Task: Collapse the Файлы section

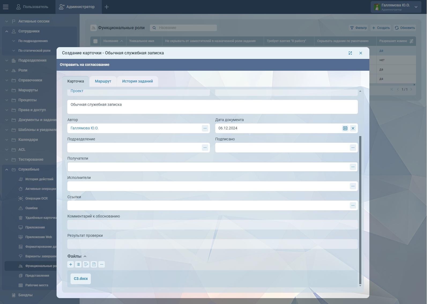Action: (85, 256)
